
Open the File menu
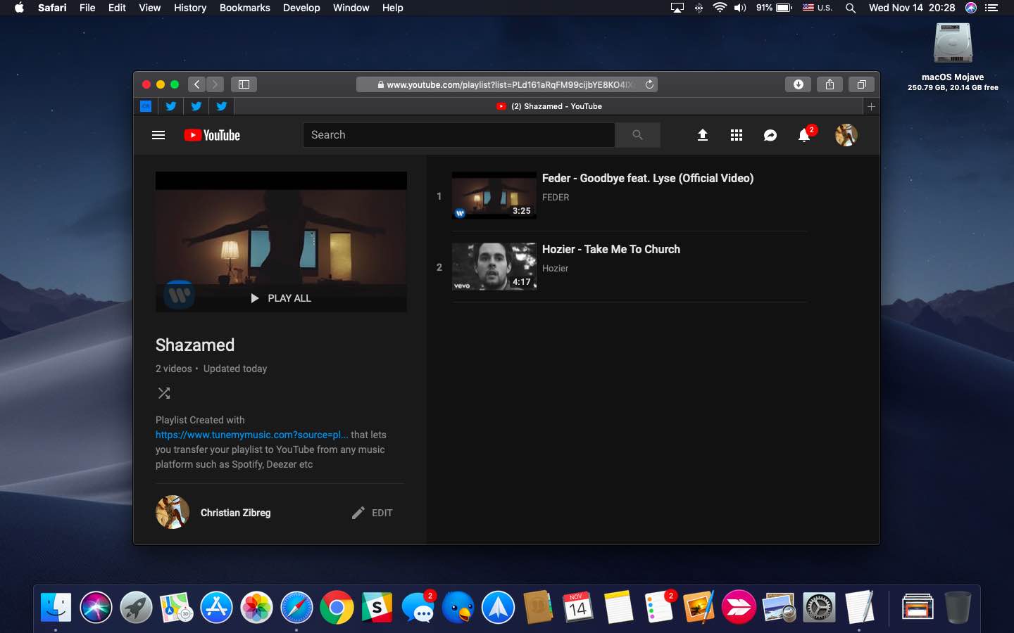click(87, 8)
